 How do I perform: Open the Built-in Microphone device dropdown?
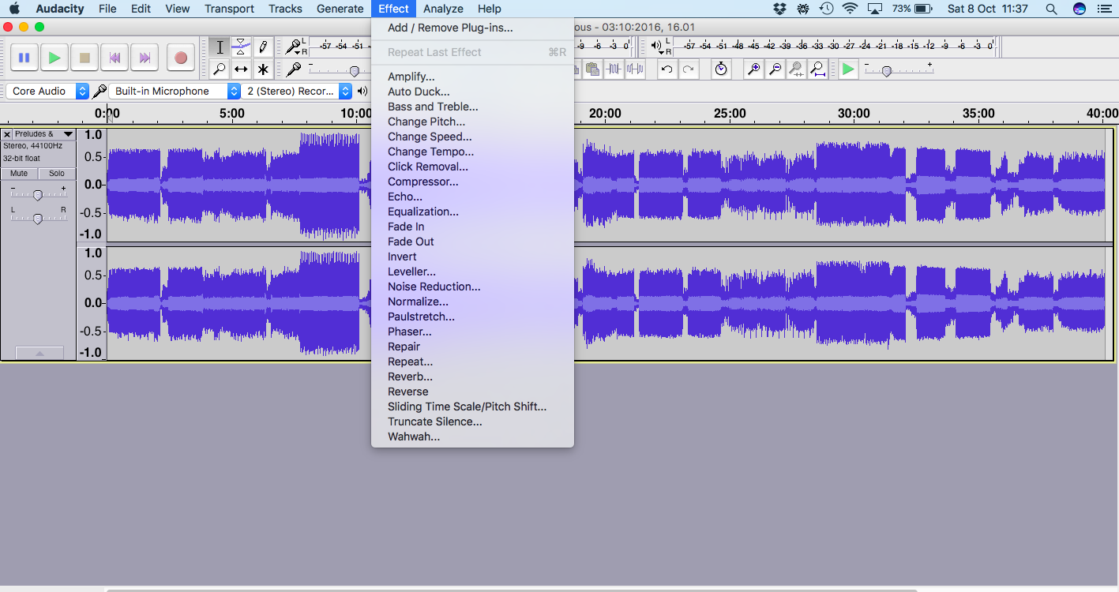click(x=175, y=92)
